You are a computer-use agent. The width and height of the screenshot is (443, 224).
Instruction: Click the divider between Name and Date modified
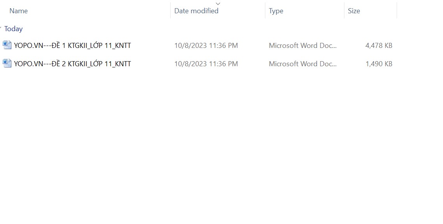[171, 11]
